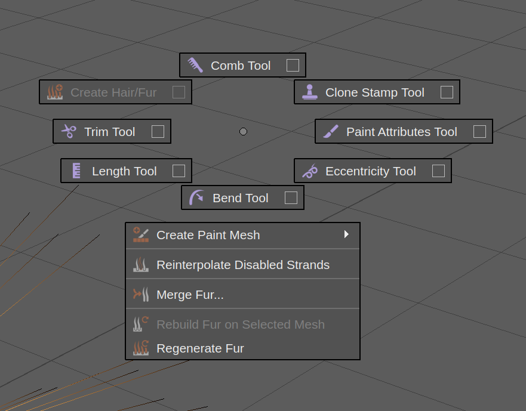This screenshot has height=411, width=526.
Task: Activate the Paint Attributes Tool label
Action: coord(401,132)
